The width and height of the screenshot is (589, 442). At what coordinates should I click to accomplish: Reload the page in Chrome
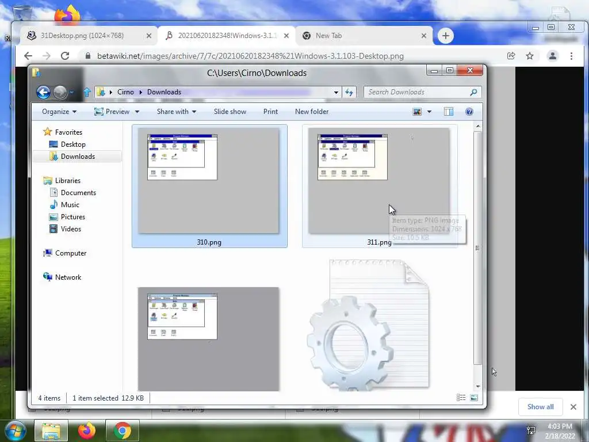pyautogui.click(x=65, y=56)
